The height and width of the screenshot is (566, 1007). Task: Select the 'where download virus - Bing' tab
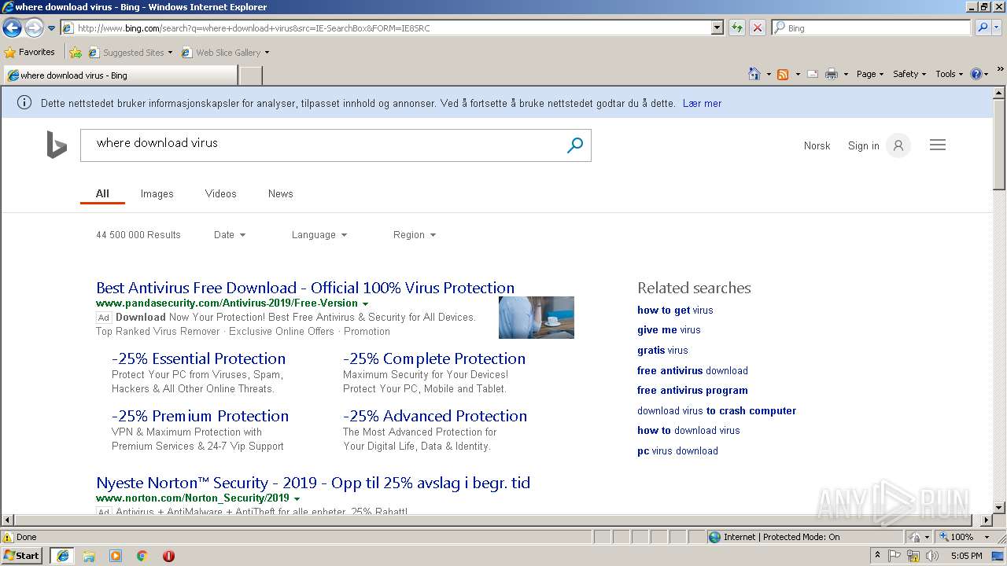point(120,75)
